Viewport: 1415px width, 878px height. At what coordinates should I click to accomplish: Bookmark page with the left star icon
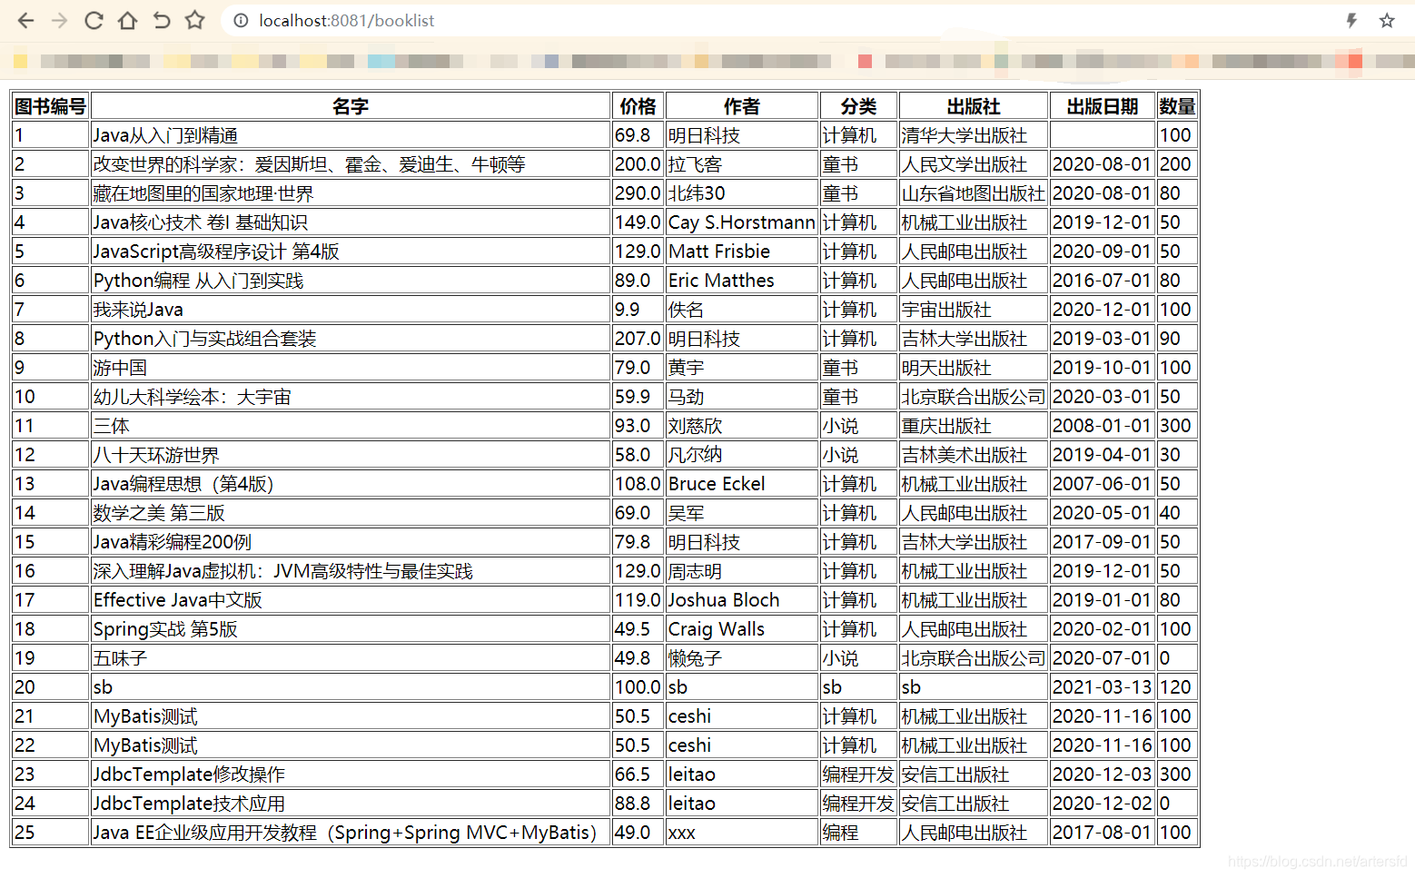point(195,20)
